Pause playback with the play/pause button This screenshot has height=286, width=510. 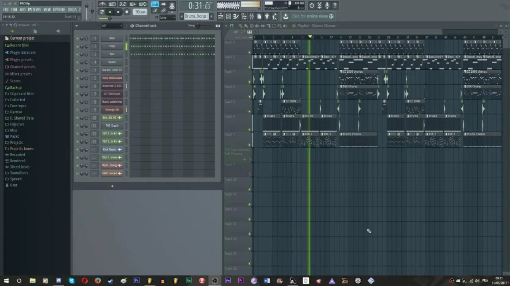(110, 12)
